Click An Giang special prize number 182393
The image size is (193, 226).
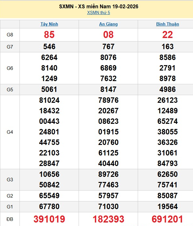coord(108,219)
